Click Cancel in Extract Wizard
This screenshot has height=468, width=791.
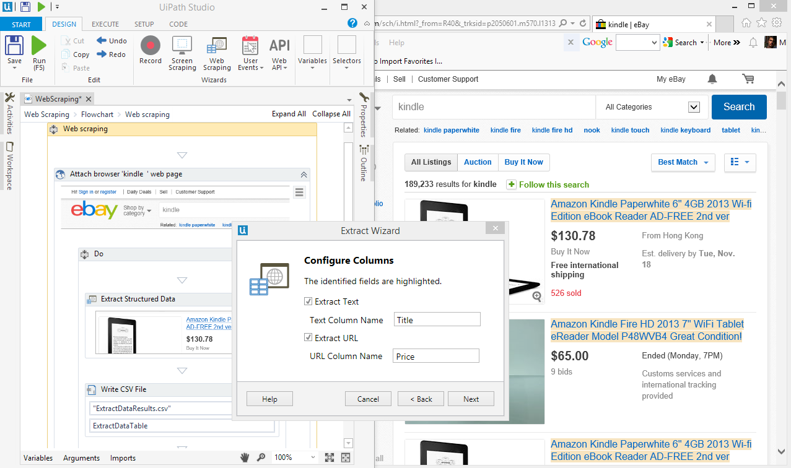click(368, 399)
